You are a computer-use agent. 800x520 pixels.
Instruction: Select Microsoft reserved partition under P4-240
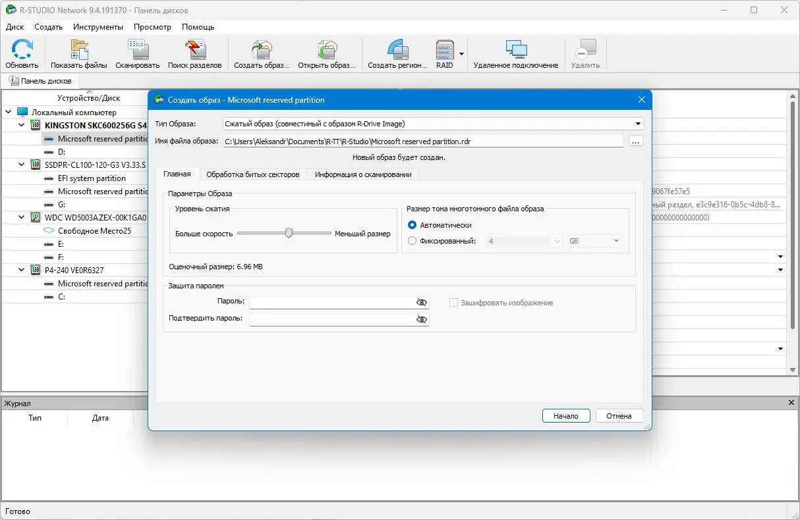pos(103,284)
